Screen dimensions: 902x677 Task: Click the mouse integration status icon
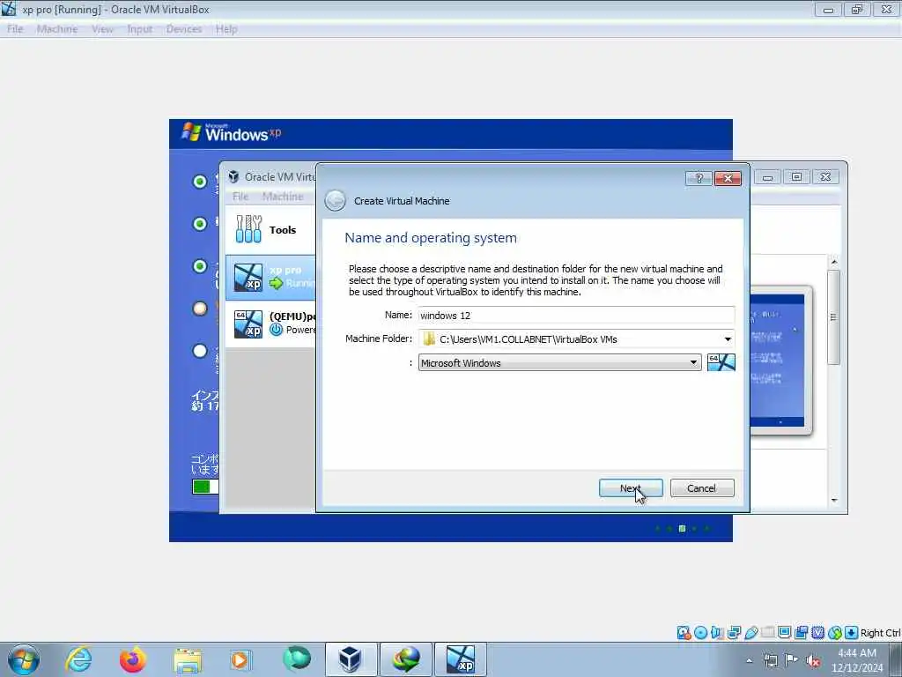click(835, 633)
